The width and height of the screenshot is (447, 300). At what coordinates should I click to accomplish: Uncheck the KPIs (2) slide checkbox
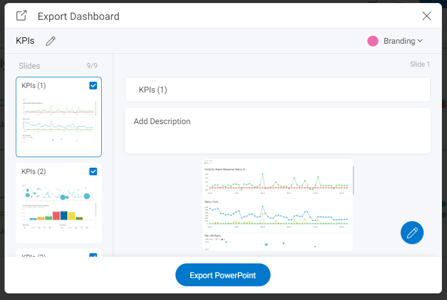[93, 171]
